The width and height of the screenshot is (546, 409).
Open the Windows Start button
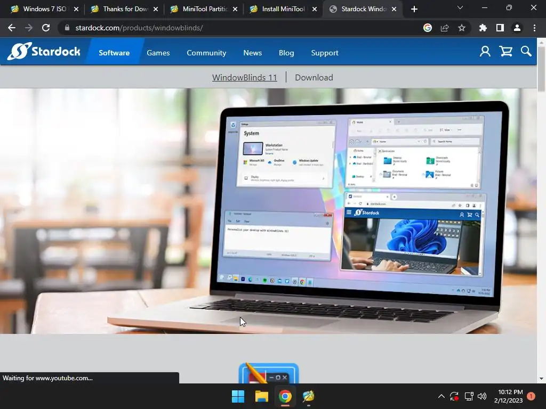(238, 396)
